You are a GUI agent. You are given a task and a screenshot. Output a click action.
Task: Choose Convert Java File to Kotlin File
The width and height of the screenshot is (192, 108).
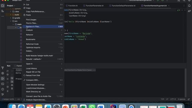pyautogui.click(x=43, y=96)
